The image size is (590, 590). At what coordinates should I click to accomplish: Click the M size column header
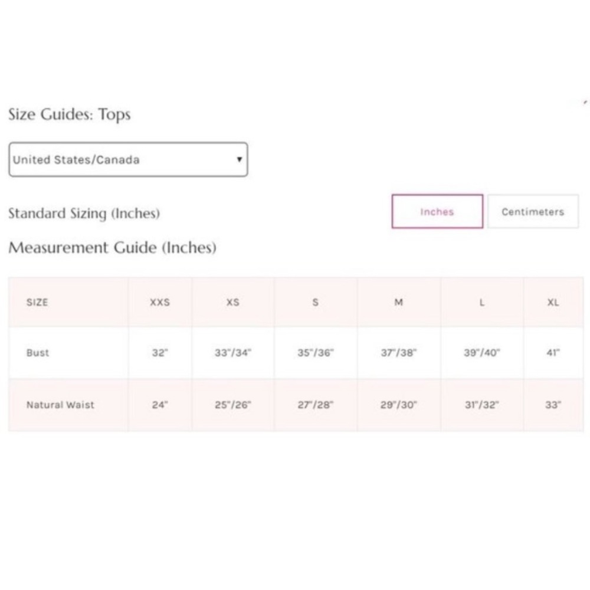click(x=399, y=302)
